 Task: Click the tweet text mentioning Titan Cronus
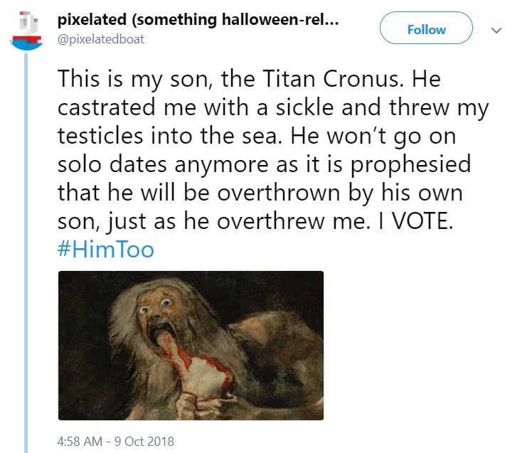(x=273, y=150)
